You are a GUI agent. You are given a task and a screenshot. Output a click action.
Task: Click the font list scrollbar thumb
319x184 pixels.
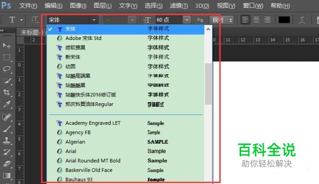(x=208, y=84)
